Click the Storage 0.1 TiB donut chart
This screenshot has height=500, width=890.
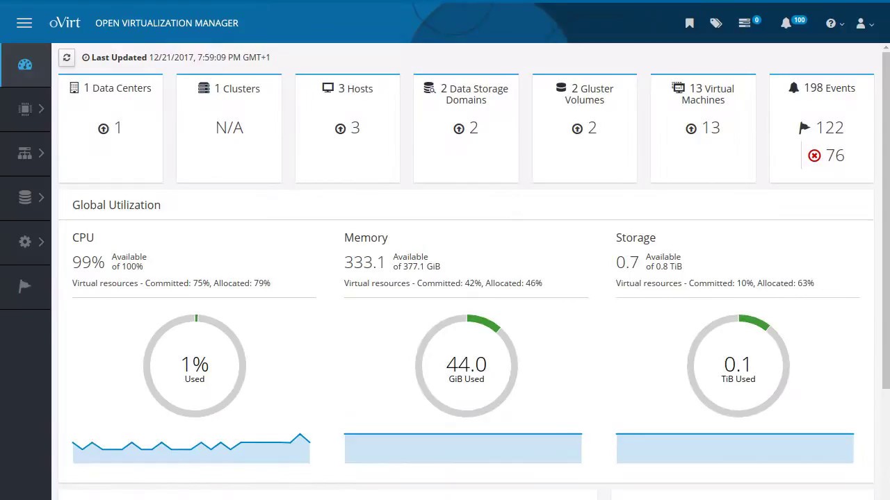(x=738, y=366)
